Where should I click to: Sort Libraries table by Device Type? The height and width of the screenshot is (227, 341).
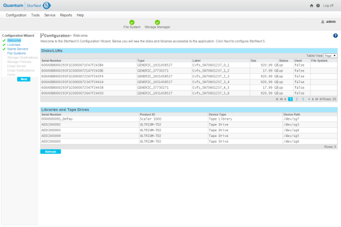point(218,115)
